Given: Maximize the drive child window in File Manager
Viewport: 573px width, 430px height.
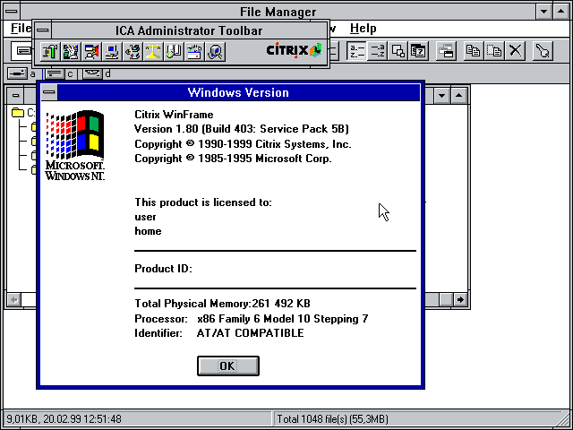Looking at the screenshot, I should click(459, 96).
